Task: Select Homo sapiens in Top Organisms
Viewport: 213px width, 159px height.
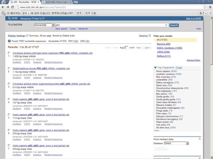Action: tap(163, 71)
